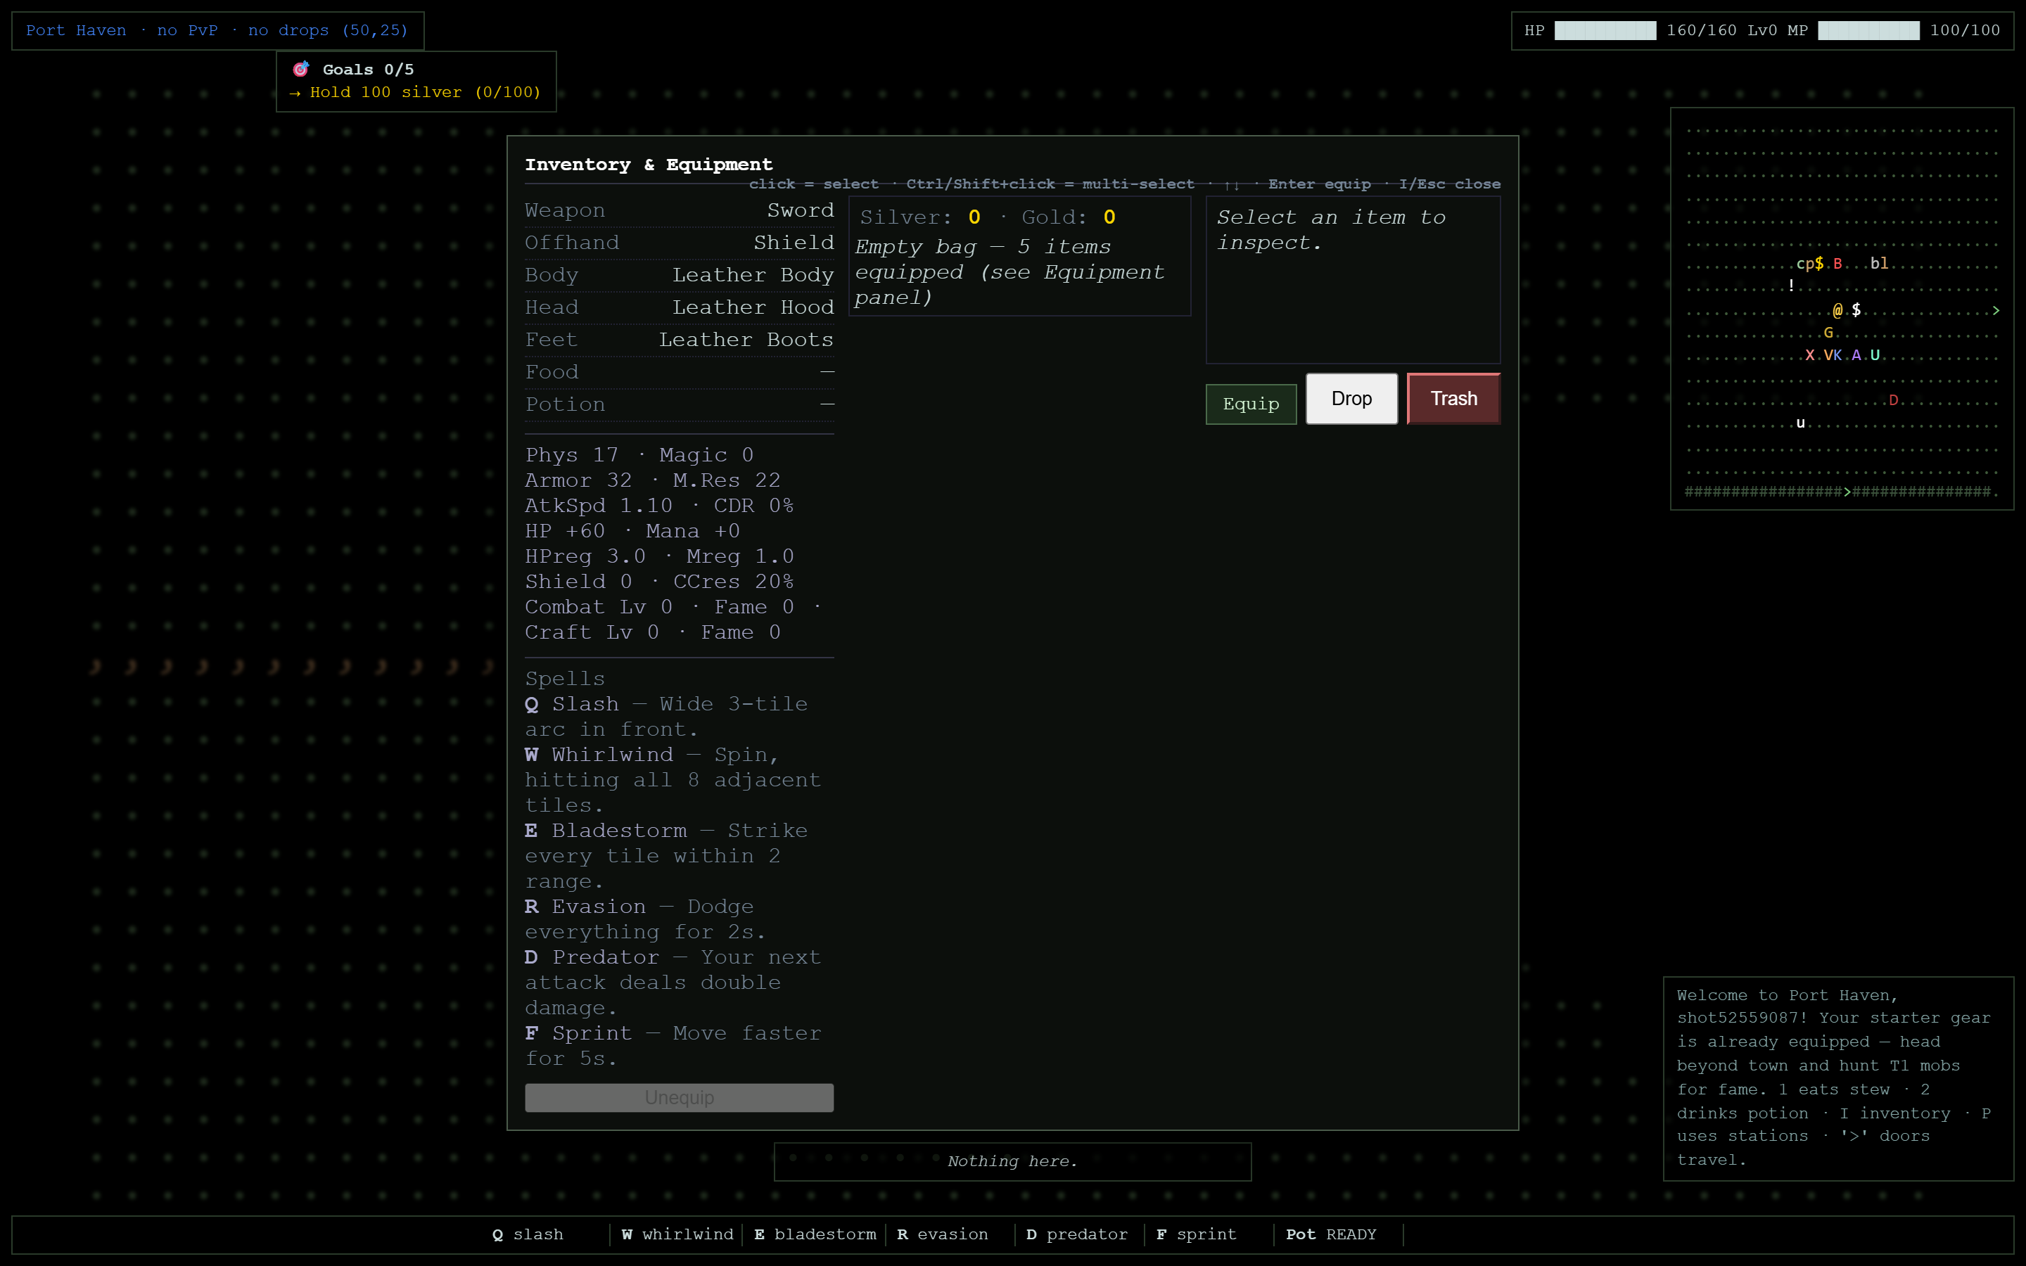Select the Body Leather Body row

click(679, 274)
